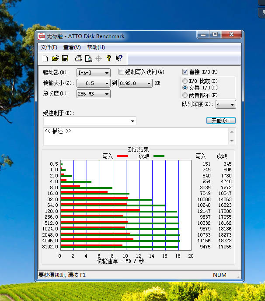The height and width of the screenshot is (301, 265).
Task: Click read value 10547 for 16.0 row
Action: click(x=225, y=193)
